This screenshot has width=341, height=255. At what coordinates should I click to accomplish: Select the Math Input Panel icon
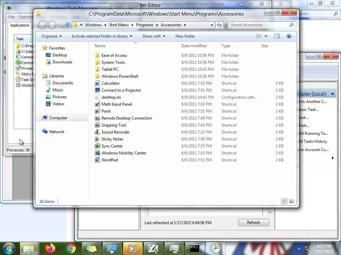[x=98, y=104]
